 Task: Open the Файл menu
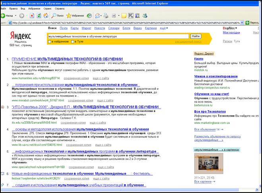click(3, 8)
